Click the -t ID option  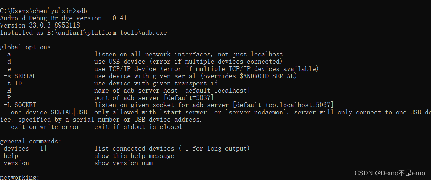click(13, 83)
